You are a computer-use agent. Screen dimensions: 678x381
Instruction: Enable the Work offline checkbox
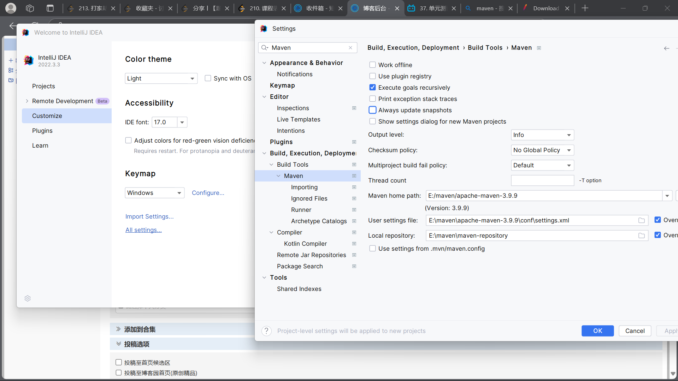point(372,65)
